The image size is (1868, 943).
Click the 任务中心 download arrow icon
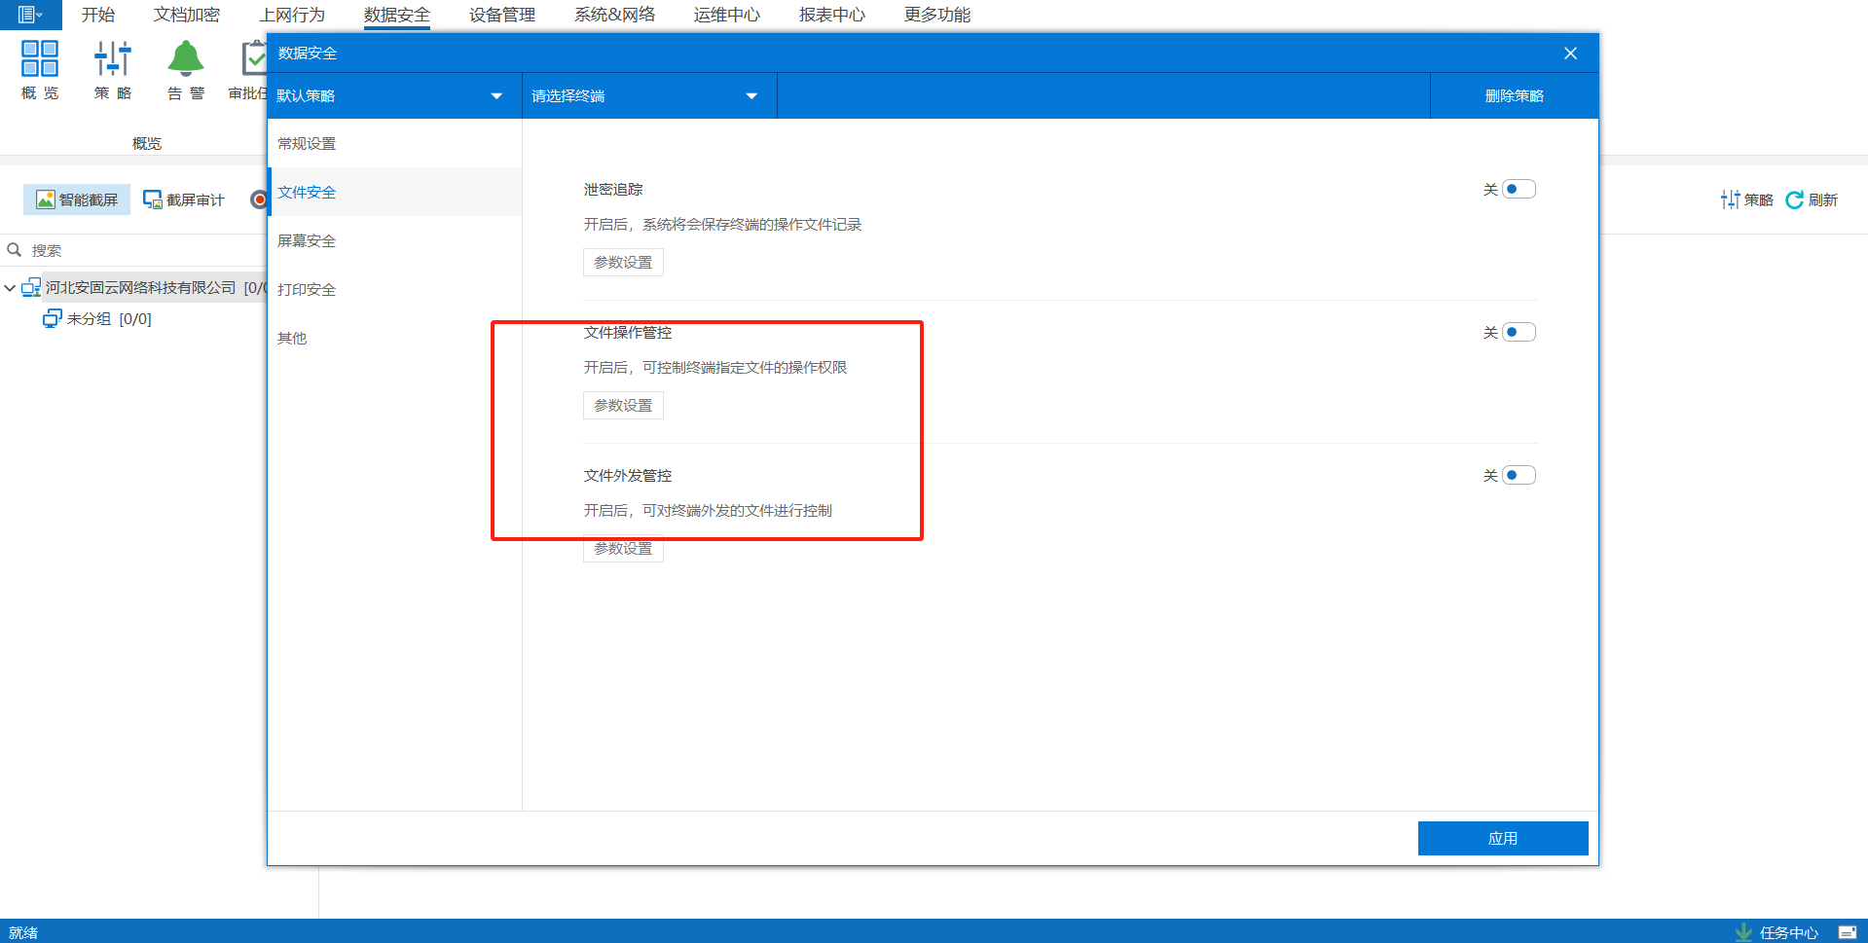[1743, 932]
